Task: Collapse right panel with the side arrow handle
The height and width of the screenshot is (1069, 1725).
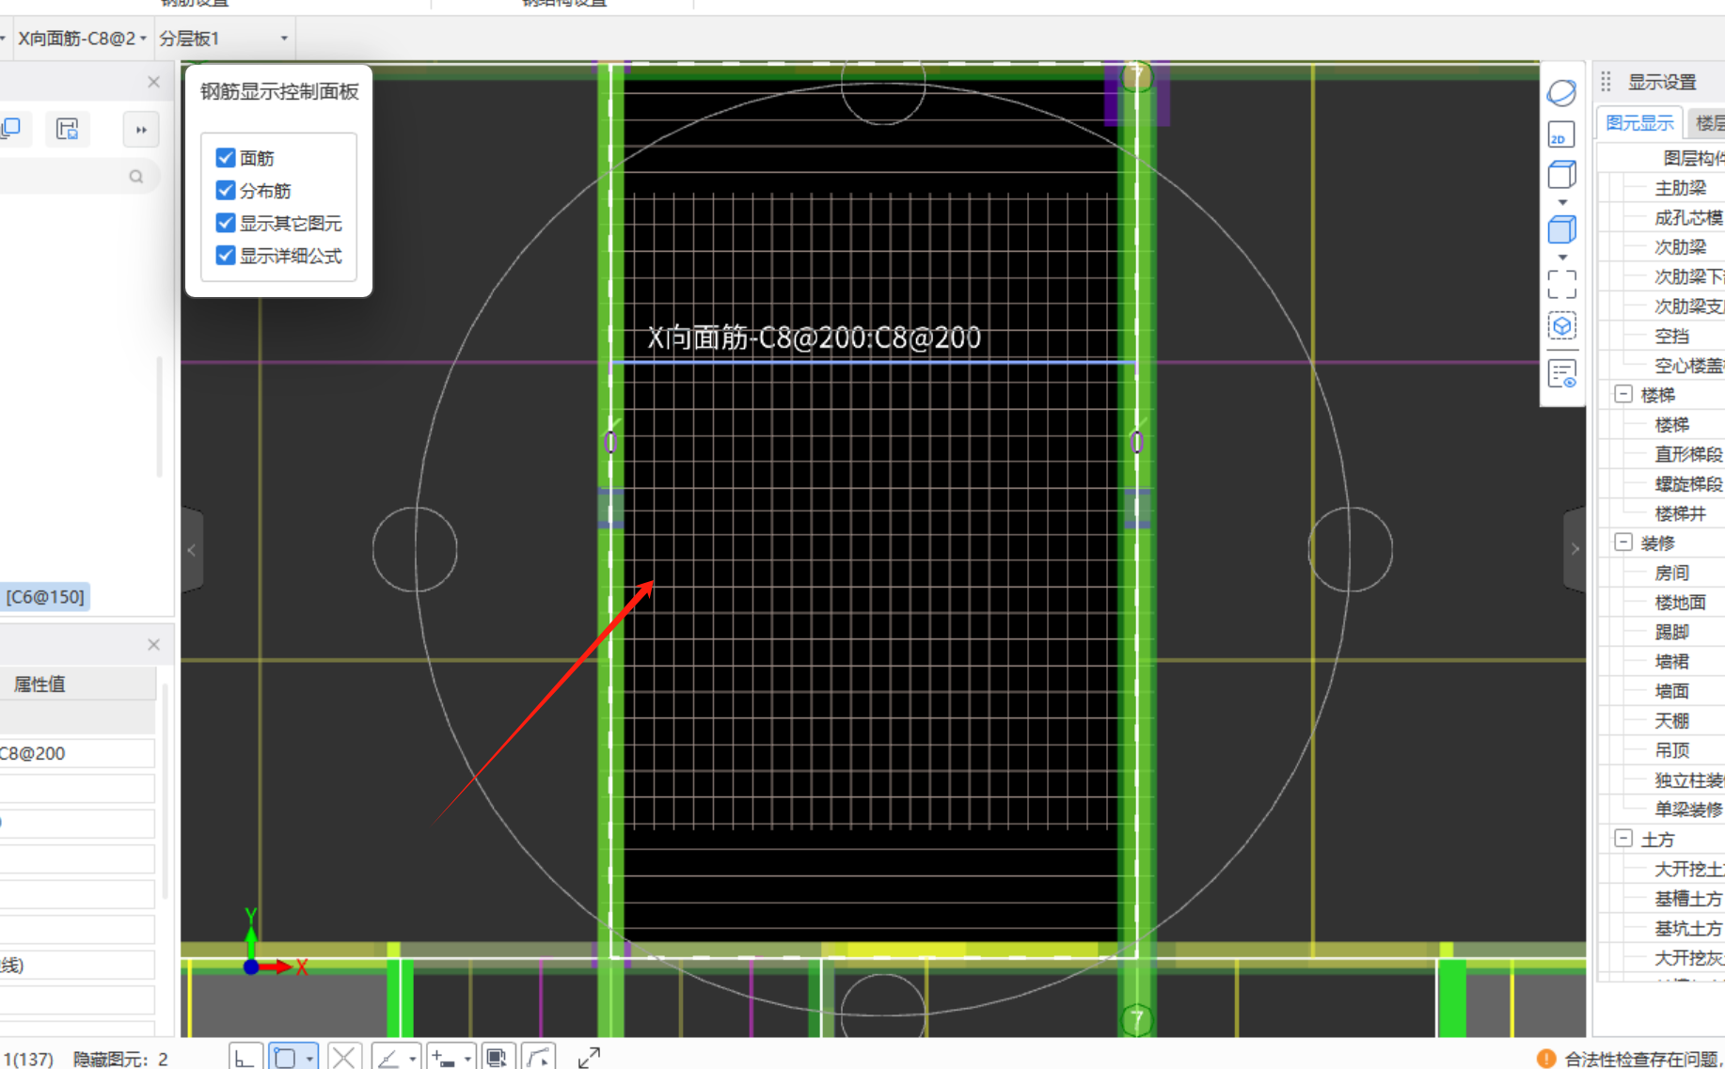Action: pyautogui.click(x=1575, y=549)
